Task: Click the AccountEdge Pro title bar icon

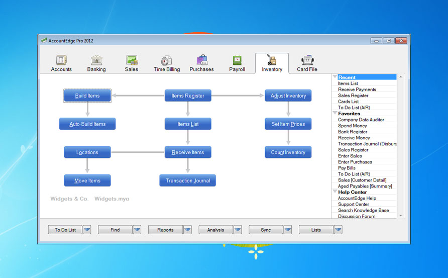Action: pos(44,40)
